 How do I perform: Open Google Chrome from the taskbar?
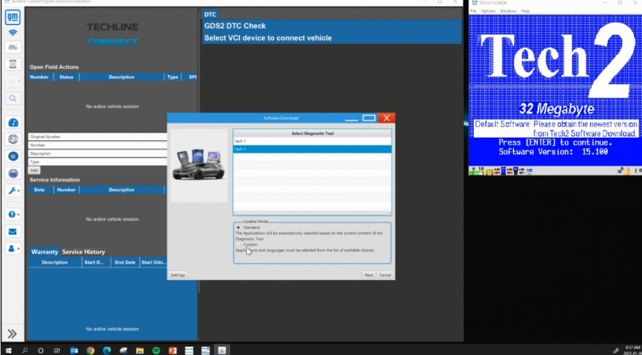coord(90,351)
